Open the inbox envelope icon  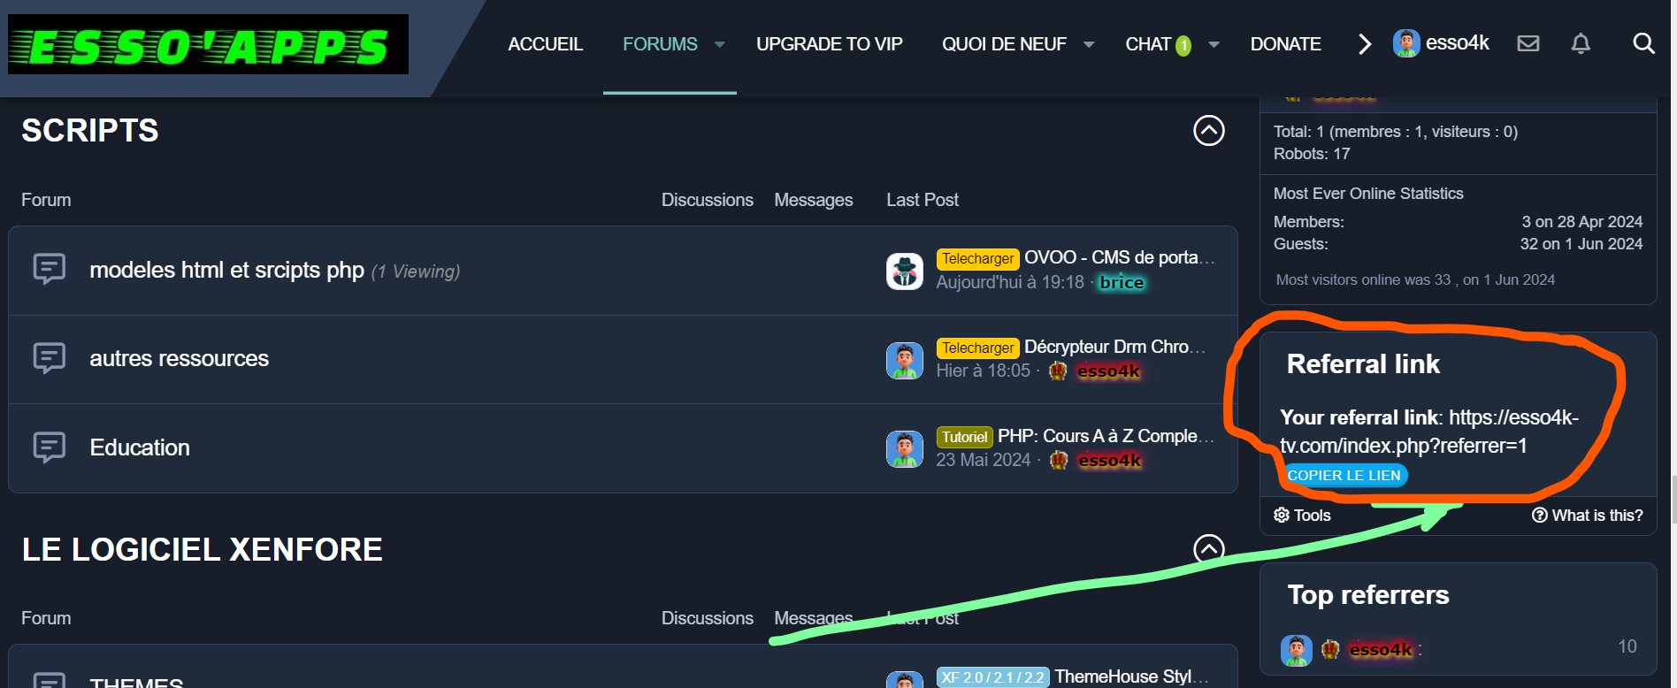tap(1528, 43)
